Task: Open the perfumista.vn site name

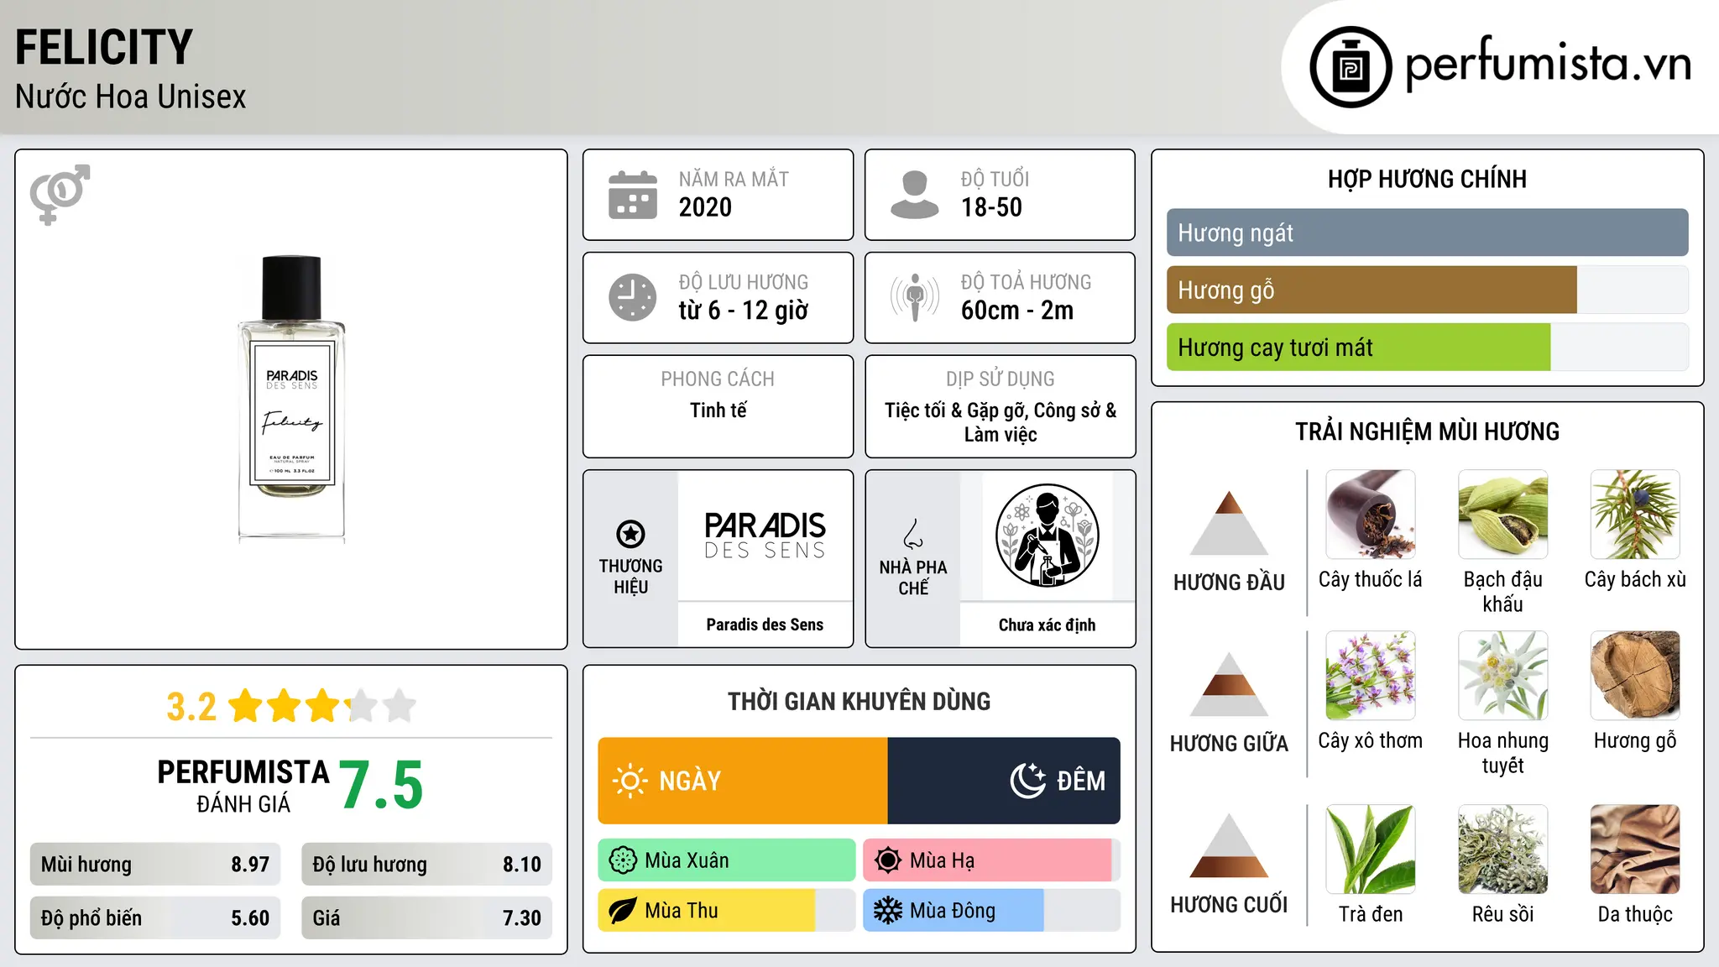Action: point(1548,63)
